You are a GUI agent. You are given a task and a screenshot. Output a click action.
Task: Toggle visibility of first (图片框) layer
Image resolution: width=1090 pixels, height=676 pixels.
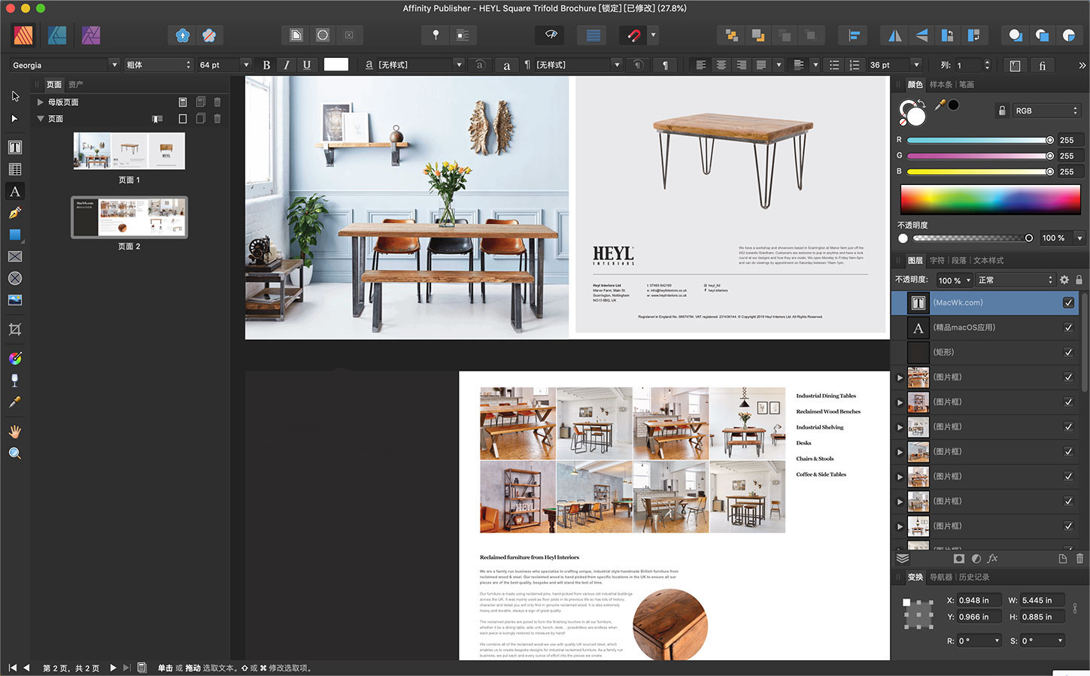tap(1068, 377)
